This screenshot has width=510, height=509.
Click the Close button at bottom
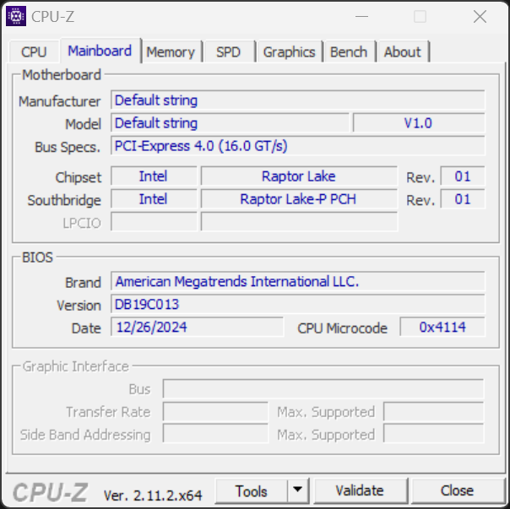click(457, 490)
